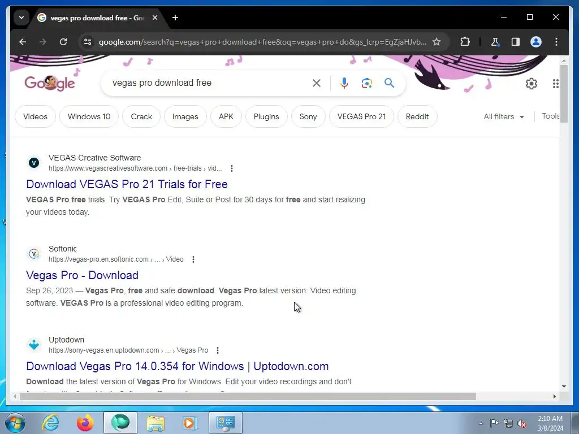Click VEGAS Creative Software favicon
Viewport: 579px width, 434px height.
pos(34,163)
